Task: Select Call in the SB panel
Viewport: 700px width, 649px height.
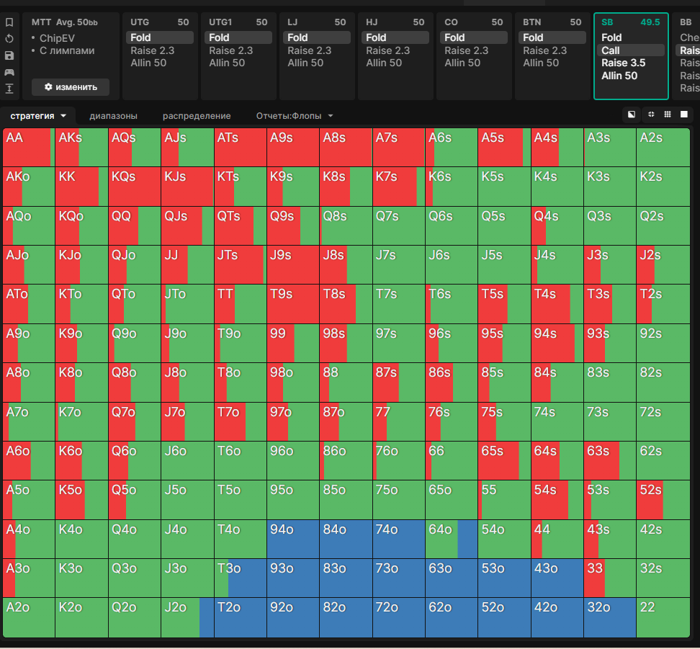Action: click(631, 50)
